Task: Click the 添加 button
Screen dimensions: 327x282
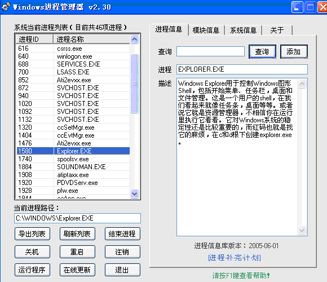Action: pyautogui.click(x=294, y=51)
